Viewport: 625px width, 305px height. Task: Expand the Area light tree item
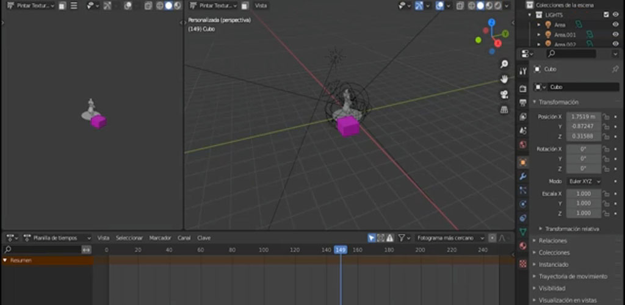coord(538,25)
